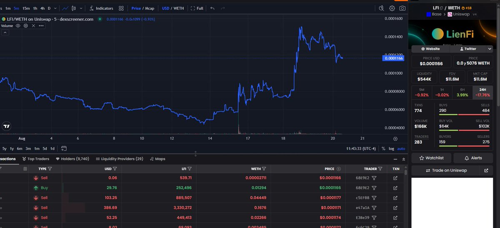Image resolution: width=500 pixels, height=228 pixels.
Task: Click Trade on Uniswap button
Action: pyautogui.click(x=446, y=170)
